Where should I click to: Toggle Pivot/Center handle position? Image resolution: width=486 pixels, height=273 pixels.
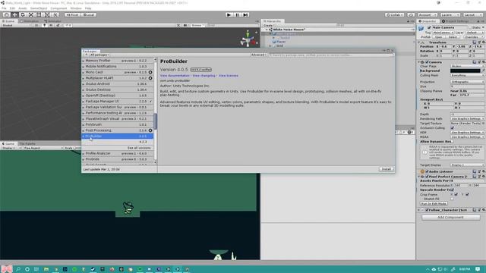[x=72, y=14]
